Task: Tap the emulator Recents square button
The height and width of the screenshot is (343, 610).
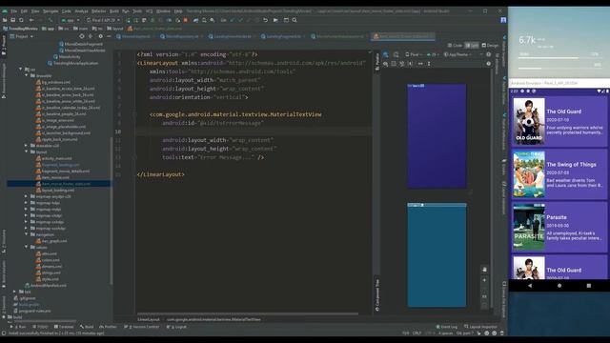Action: 589,286
